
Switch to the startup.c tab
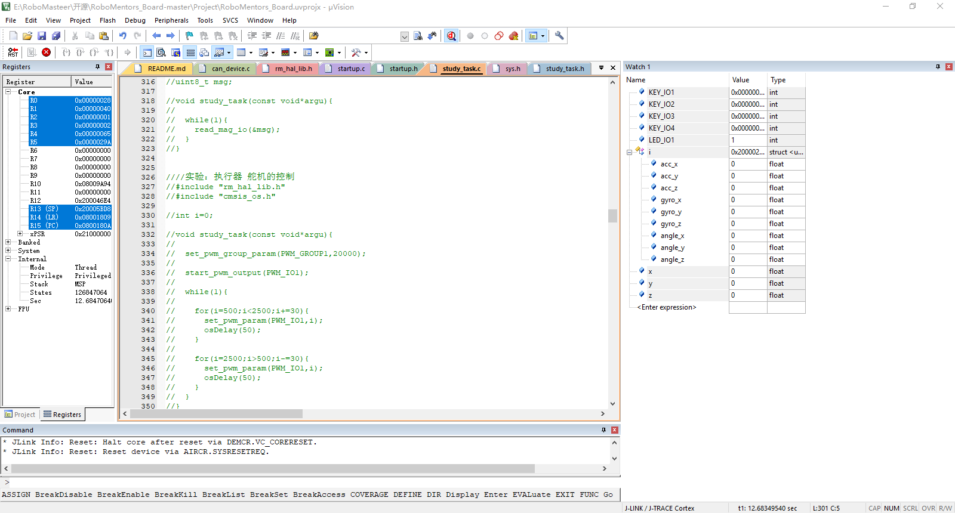345,69
